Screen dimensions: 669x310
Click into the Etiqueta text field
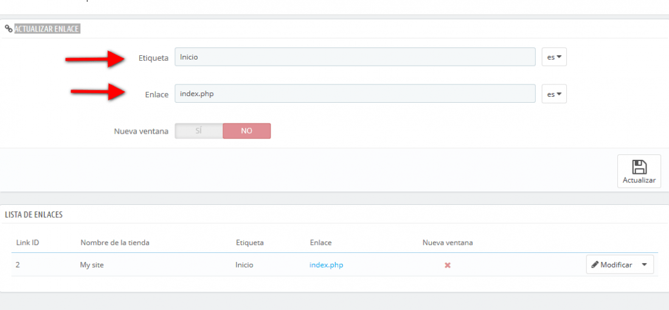coord(355,57)
